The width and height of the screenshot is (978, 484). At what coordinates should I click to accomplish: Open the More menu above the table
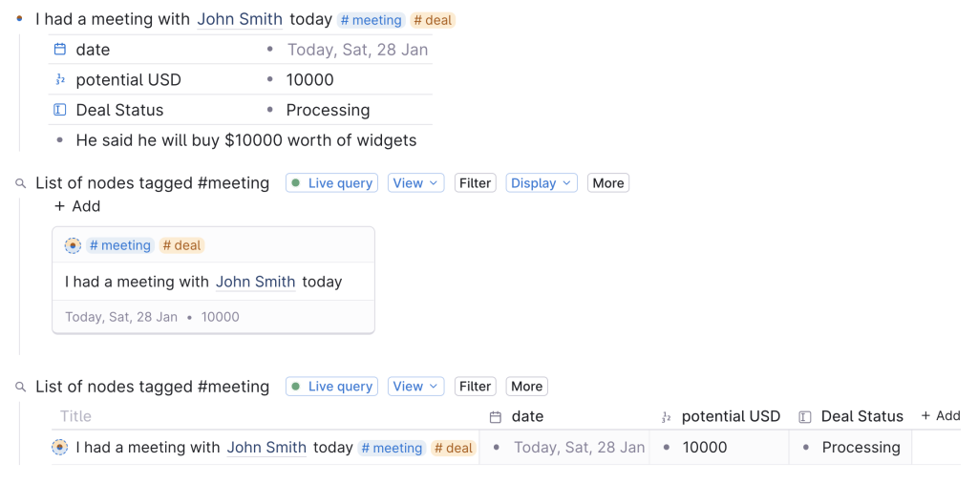pyautogui.click(x=526, y=387)
